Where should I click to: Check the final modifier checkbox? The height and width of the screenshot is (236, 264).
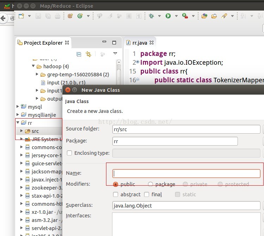click(x=147, y=194)
